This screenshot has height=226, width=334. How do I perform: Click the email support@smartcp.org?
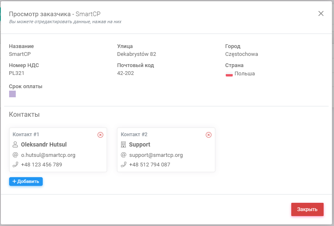pos(156,155)
